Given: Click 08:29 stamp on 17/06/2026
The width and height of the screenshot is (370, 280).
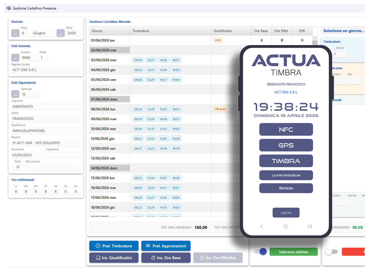Looking at the screenshot, I should coord(138,198).
